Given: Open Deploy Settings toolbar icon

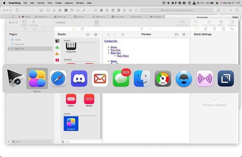Looking at the screenshot, I should (x=209, y=23).
